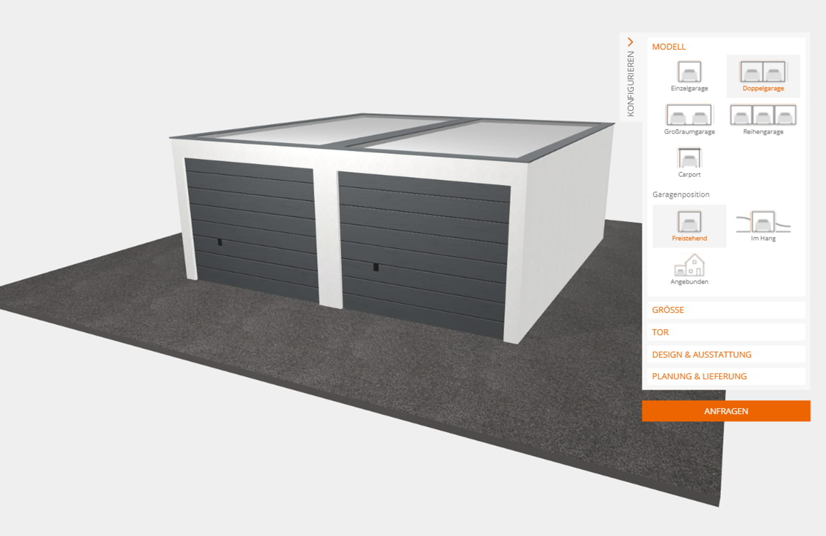The image size is (826, 536).
Task: Expand the TOR section
Action: pos(660,332)
